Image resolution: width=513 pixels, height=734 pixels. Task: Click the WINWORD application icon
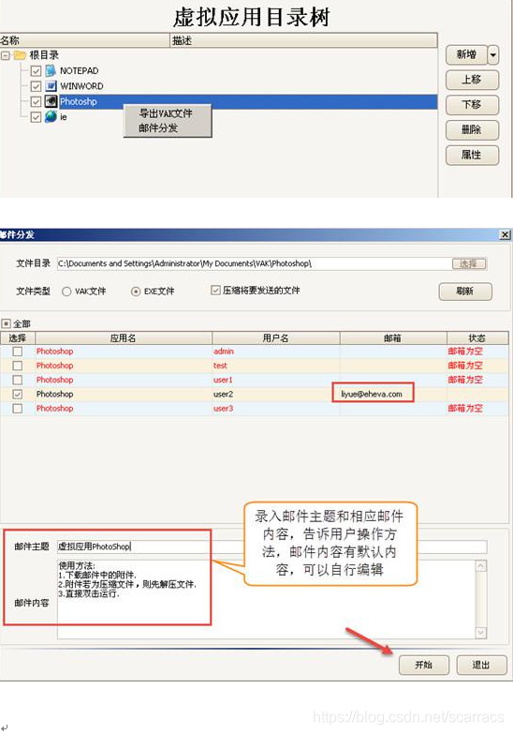coord(51,86)
